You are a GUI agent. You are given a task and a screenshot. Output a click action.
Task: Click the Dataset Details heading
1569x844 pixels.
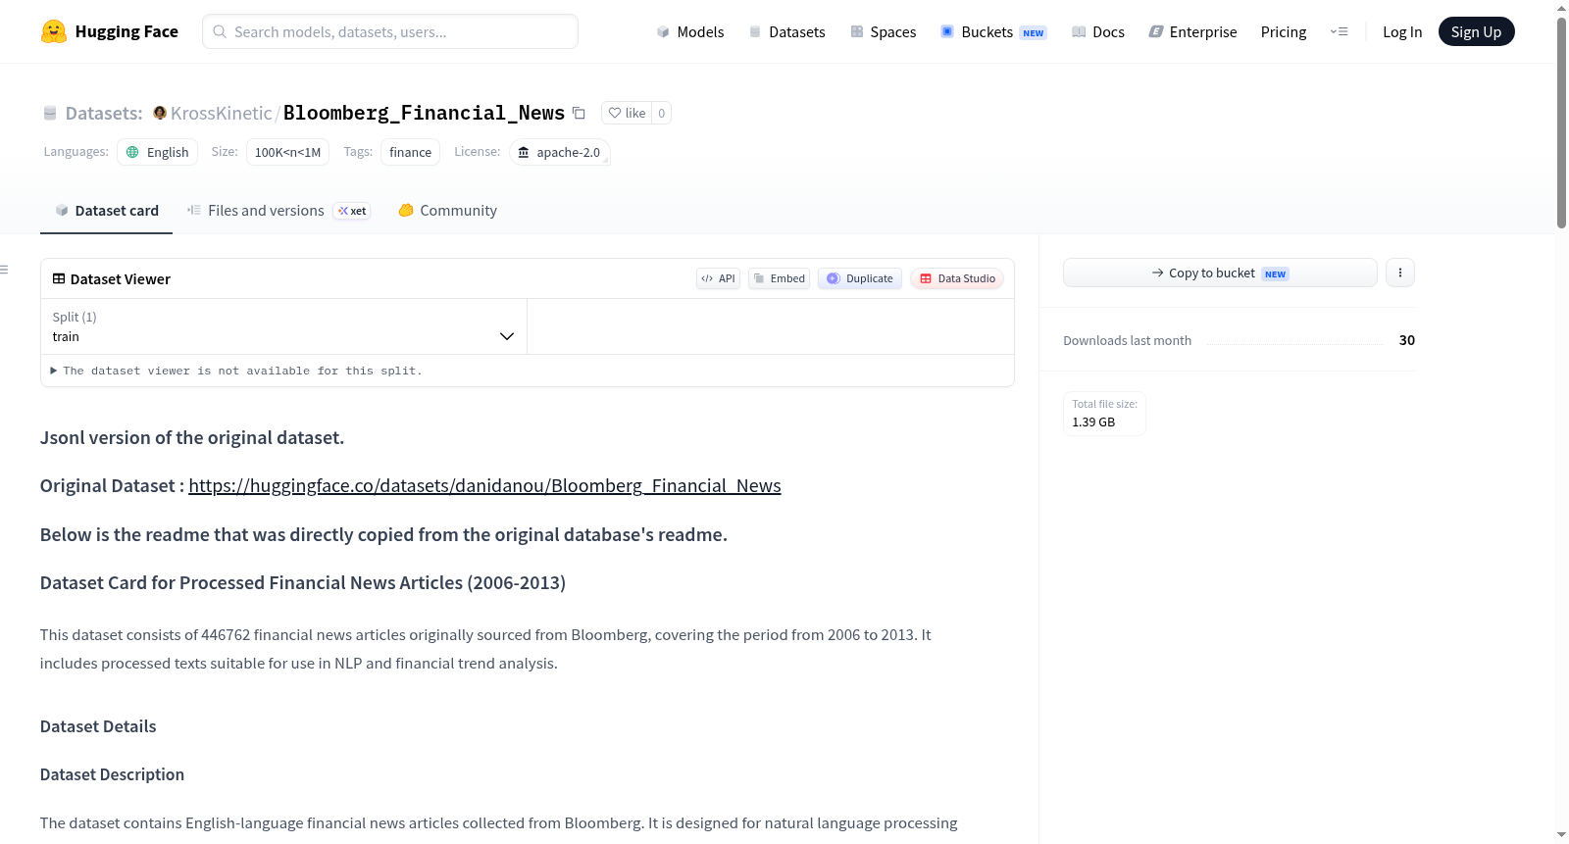[x=98, y=726]
